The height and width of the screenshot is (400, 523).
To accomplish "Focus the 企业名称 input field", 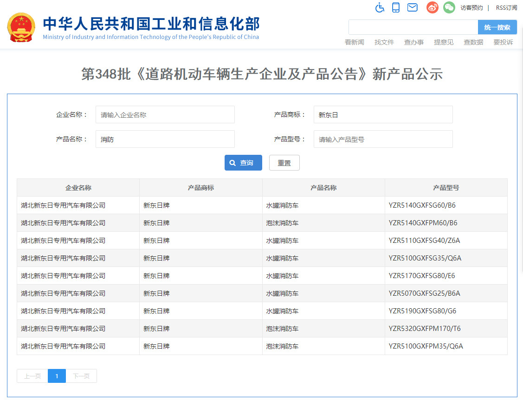I will click(x=165, y=115).
